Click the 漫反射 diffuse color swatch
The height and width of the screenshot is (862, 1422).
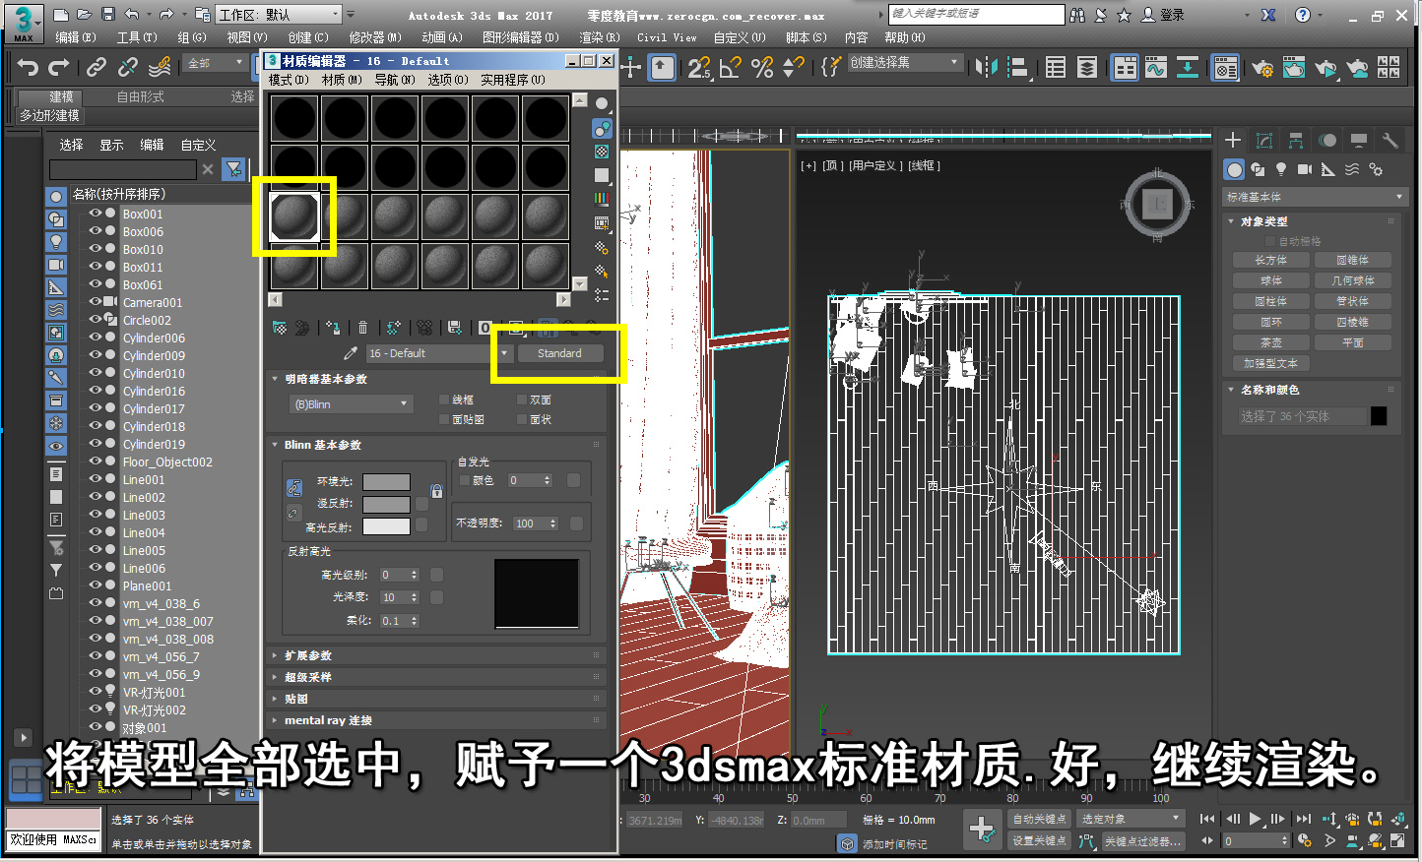tap(386, 505)
